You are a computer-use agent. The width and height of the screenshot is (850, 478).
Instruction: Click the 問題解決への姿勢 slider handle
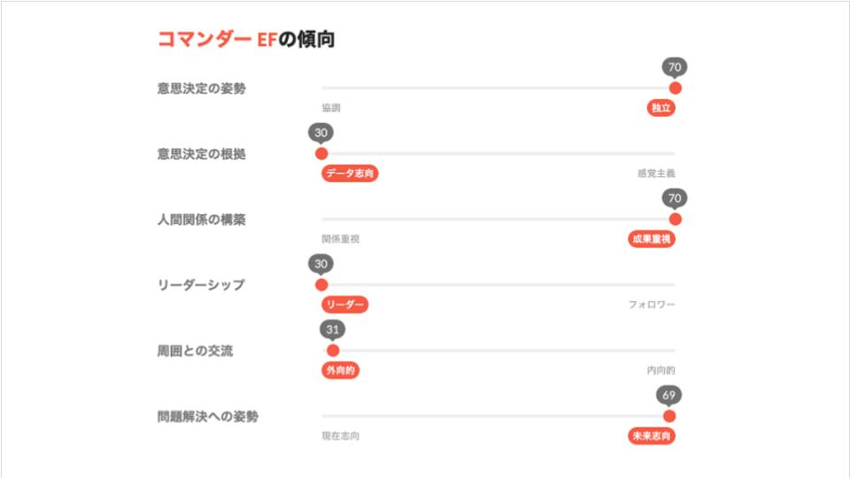tap(669, 416)
